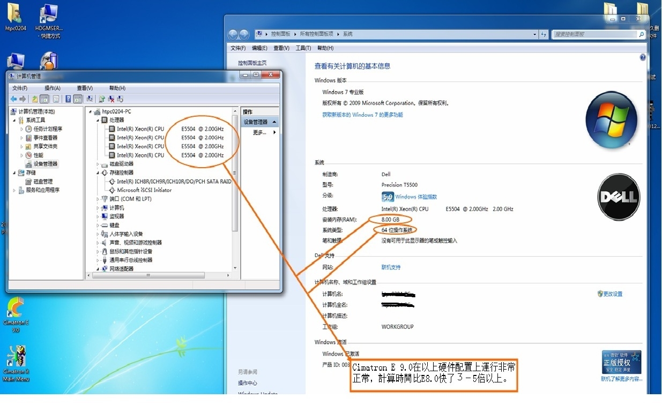662x406 pixels.
Task: Select the HDGMSER shortcut desktop icon
Action: (x=49, y=21)
